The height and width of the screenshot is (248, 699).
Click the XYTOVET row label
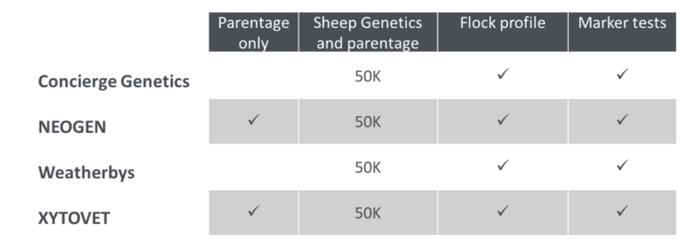pyautogui.click(x=74, y=218)
